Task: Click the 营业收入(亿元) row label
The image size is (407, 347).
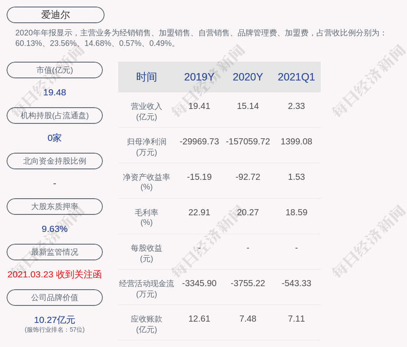Action: [x=146, y=111]
